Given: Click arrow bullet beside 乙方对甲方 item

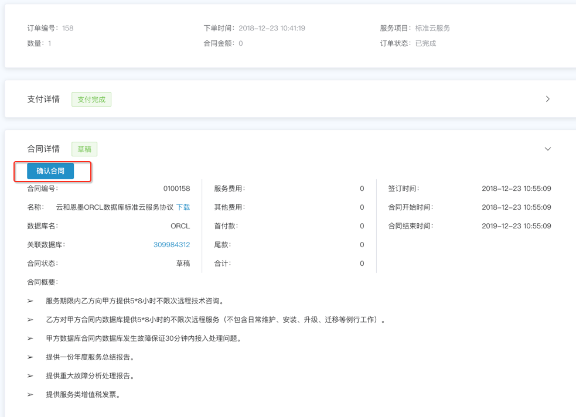Looking at the screenshot, I should click(30, 320).
